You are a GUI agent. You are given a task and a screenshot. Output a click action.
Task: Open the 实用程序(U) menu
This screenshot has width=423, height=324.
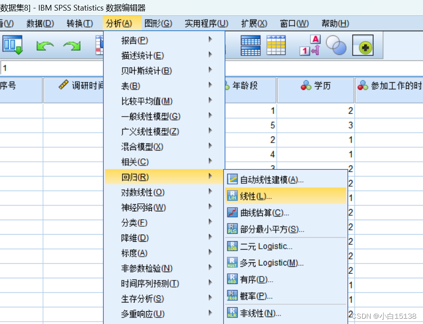(x=206, y=23)
